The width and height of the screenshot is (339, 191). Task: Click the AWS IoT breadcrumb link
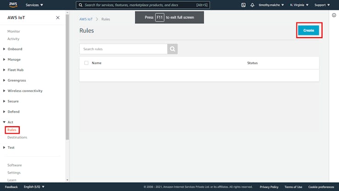click(x=86, y=19)
